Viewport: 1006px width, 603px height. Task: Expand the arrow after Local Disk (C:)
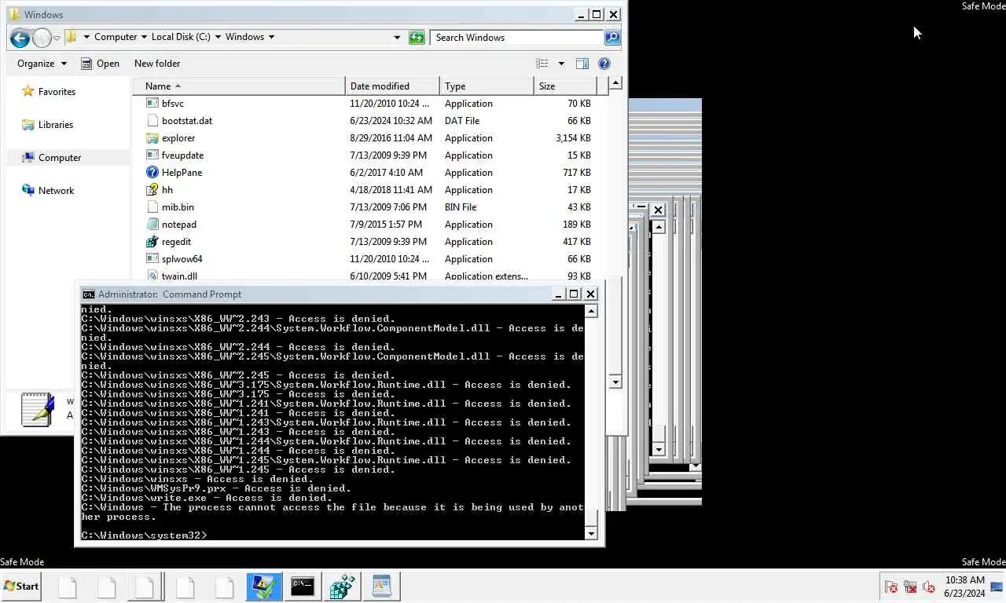coord(217,37)
